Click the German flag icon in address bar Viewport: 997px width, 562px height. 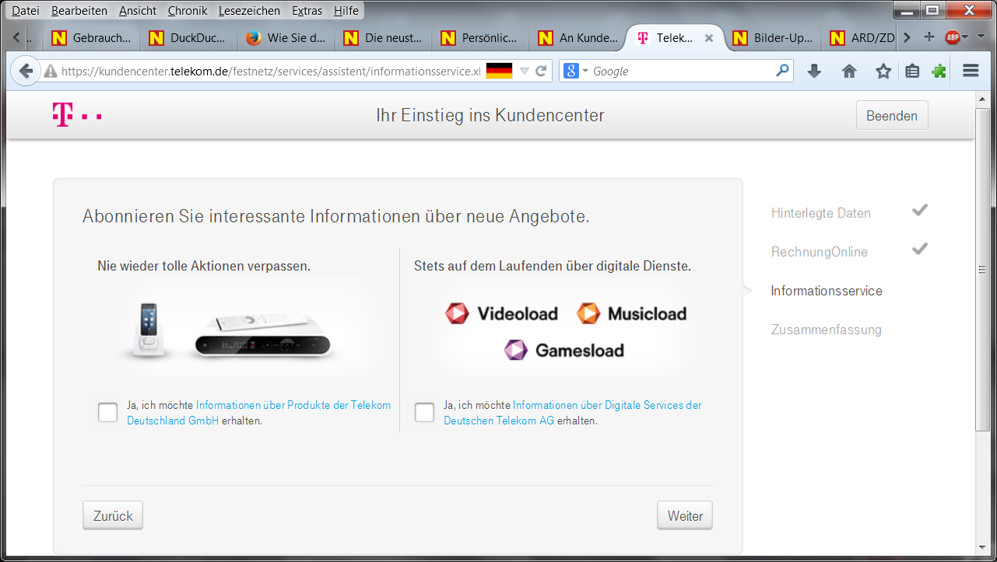pyautogui.click(x=499, y=72)
